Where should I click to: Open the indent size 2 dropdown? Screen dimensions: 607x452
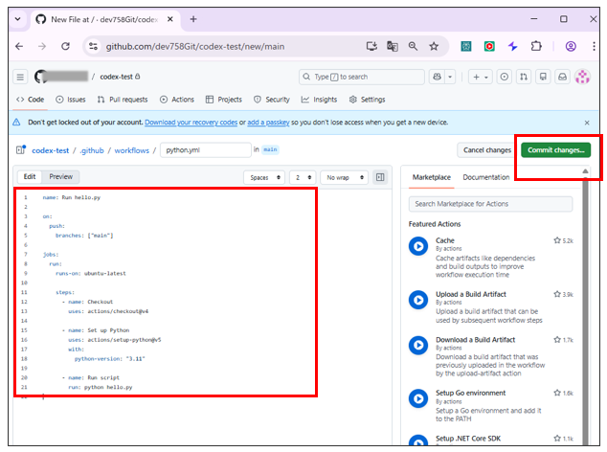click(303, 177)
